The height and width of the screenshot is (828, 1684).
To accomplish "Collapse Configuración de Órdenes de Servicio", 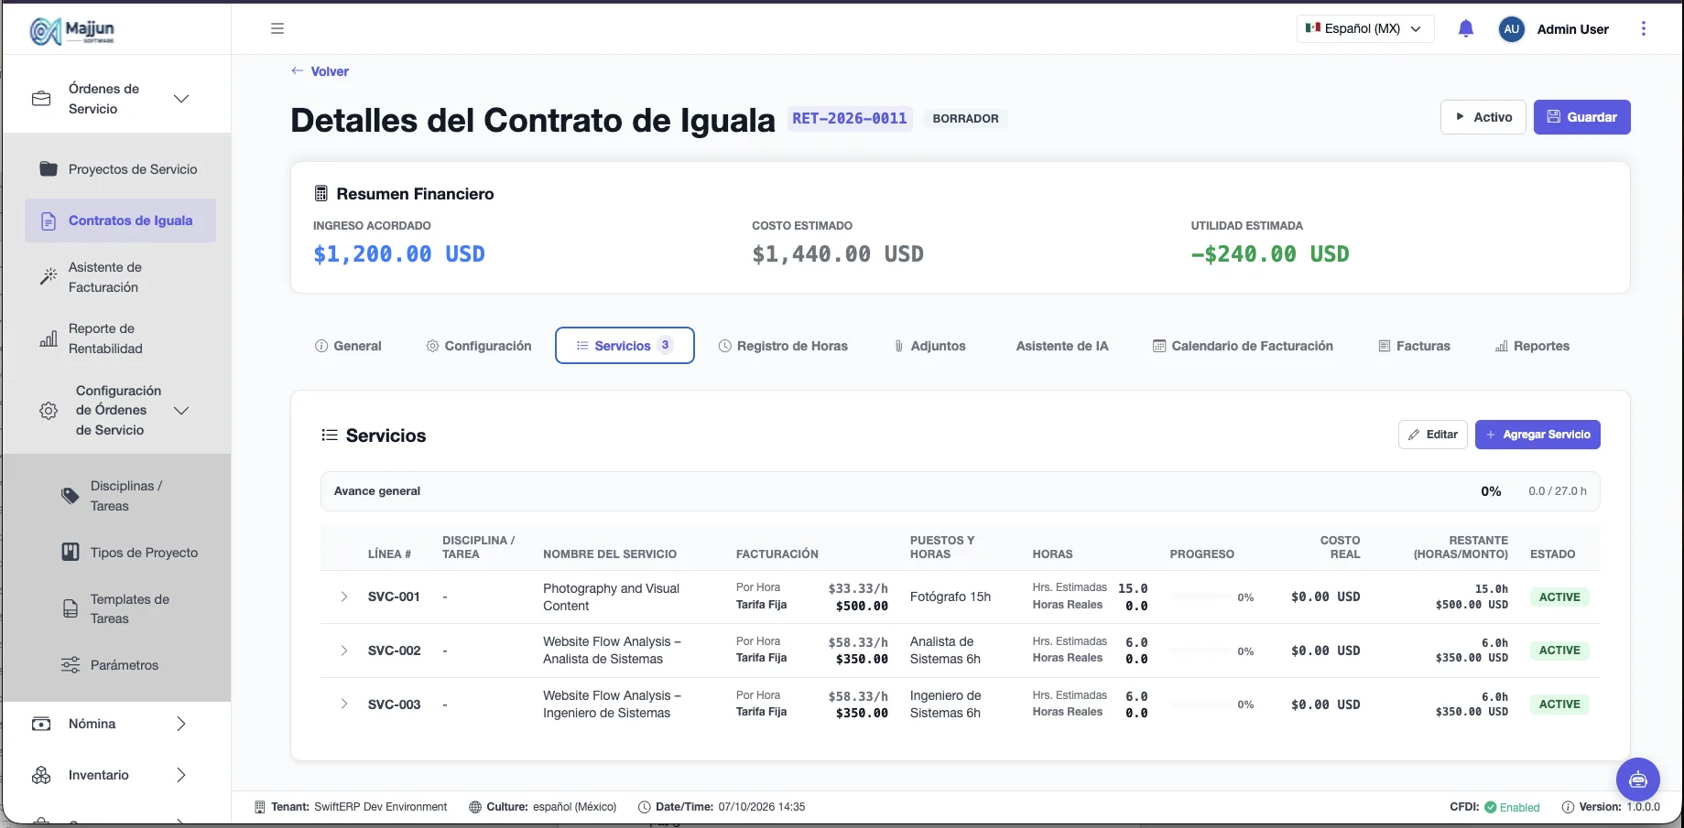I will tap(181, 410).
